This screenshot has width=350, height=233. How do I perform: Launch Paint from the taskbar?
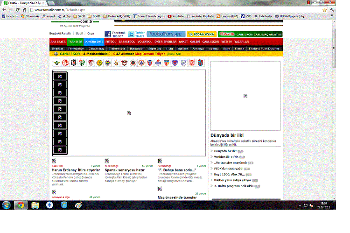coord(78,205)
